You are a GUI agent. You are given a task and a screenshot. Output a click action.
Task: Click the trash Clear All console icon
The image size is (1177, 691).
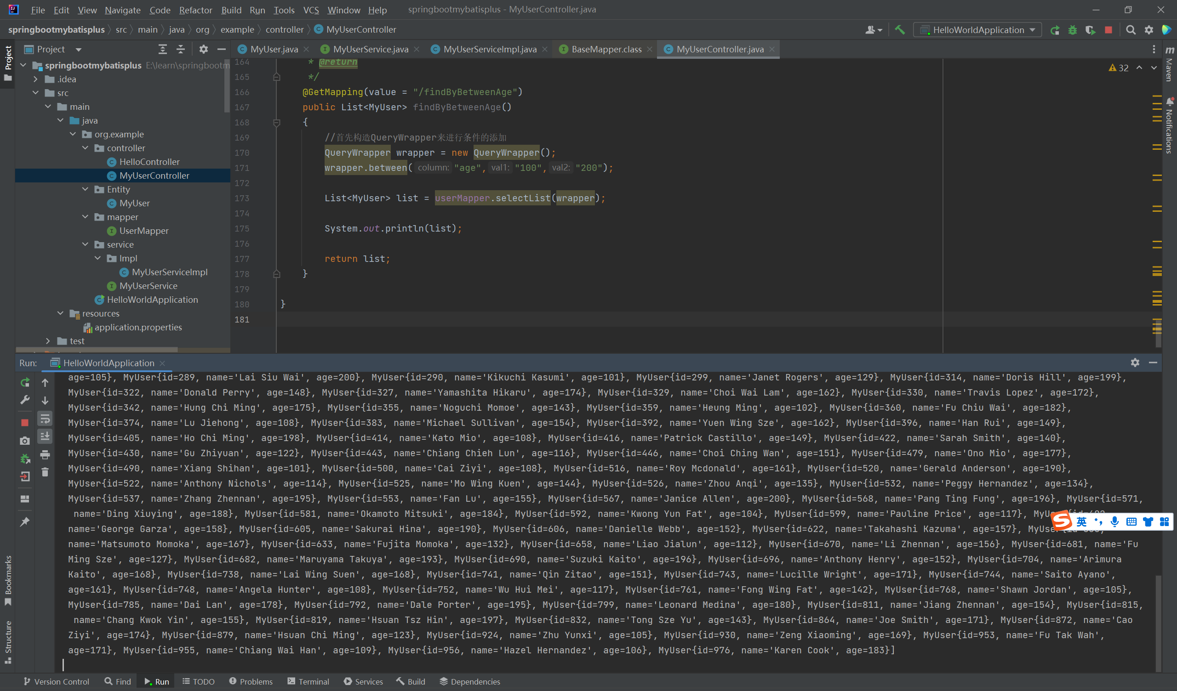(x=45, y=472)
